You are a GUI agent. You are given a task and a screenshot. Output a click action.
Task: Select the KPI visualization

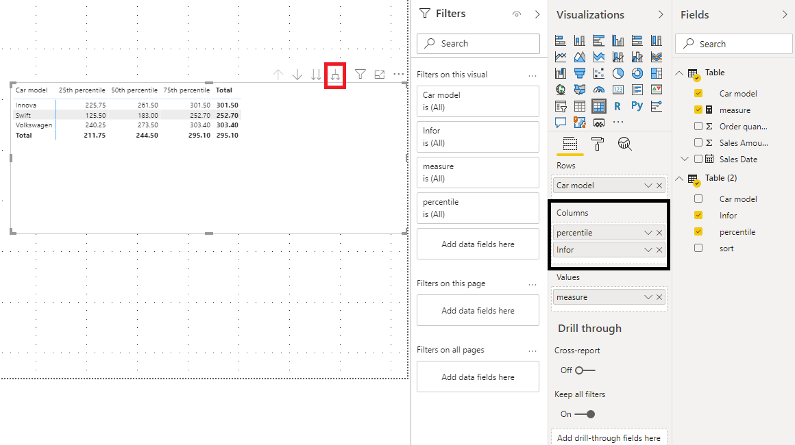click(657, 90)
